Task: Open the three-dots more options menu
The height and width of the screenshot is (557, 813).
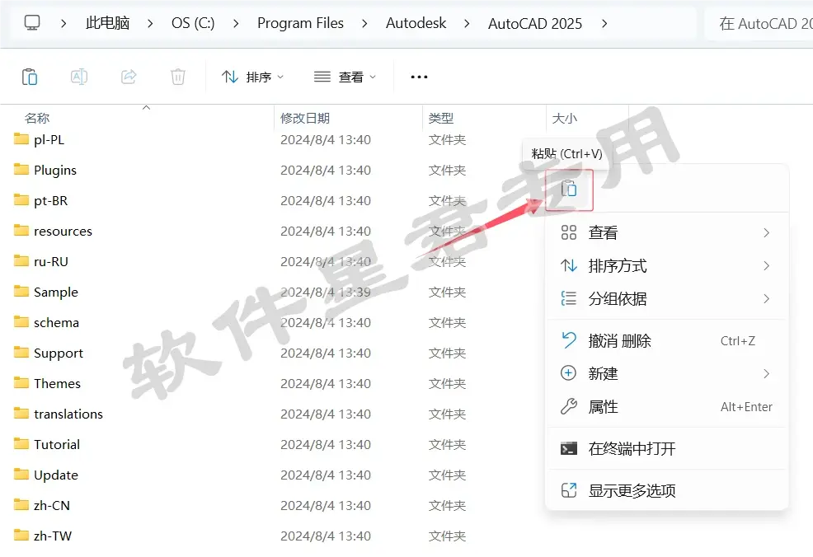Action: [x=419, y=77]
